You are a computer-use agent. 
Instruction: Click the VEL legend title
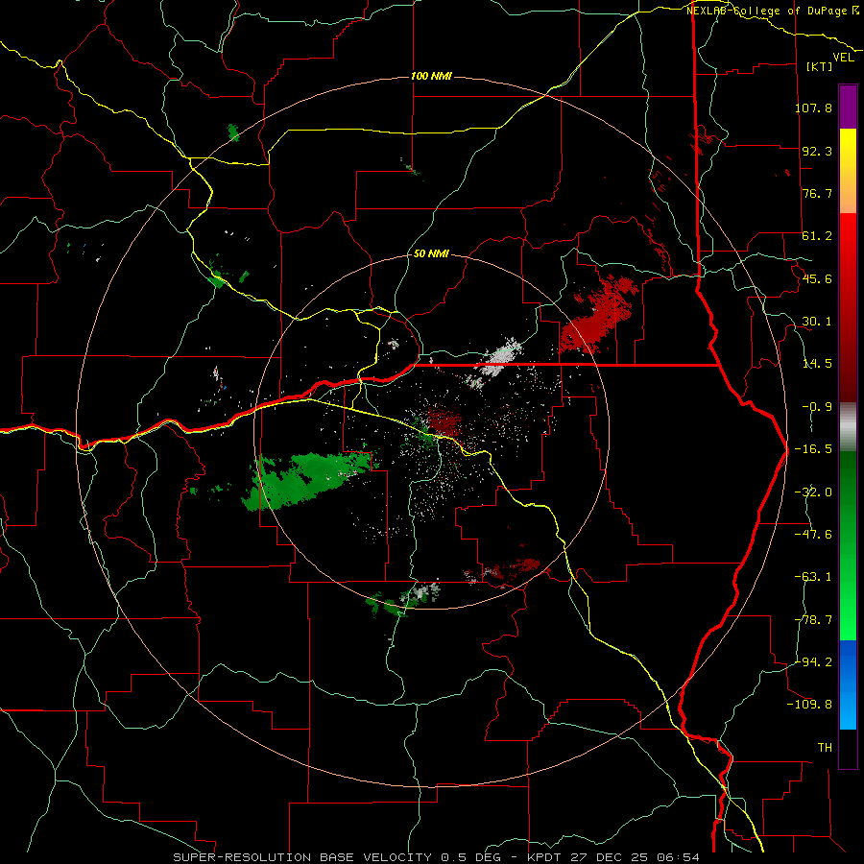[x=843, y=58]
